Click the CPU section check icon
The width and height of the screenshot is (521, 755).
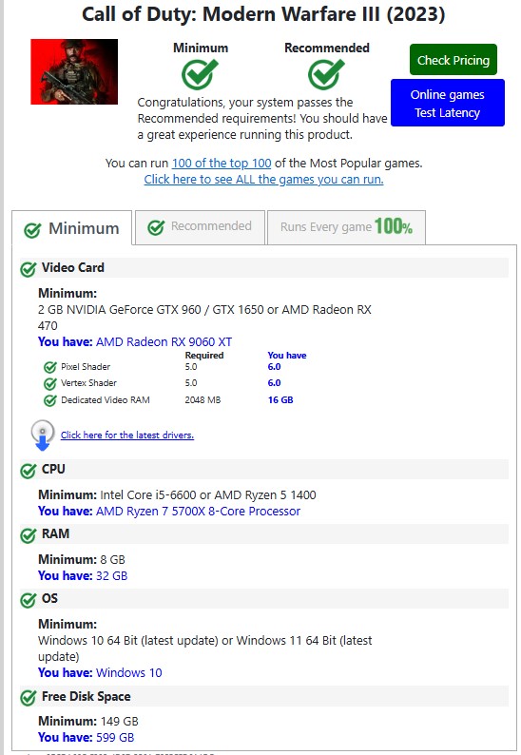28,471
